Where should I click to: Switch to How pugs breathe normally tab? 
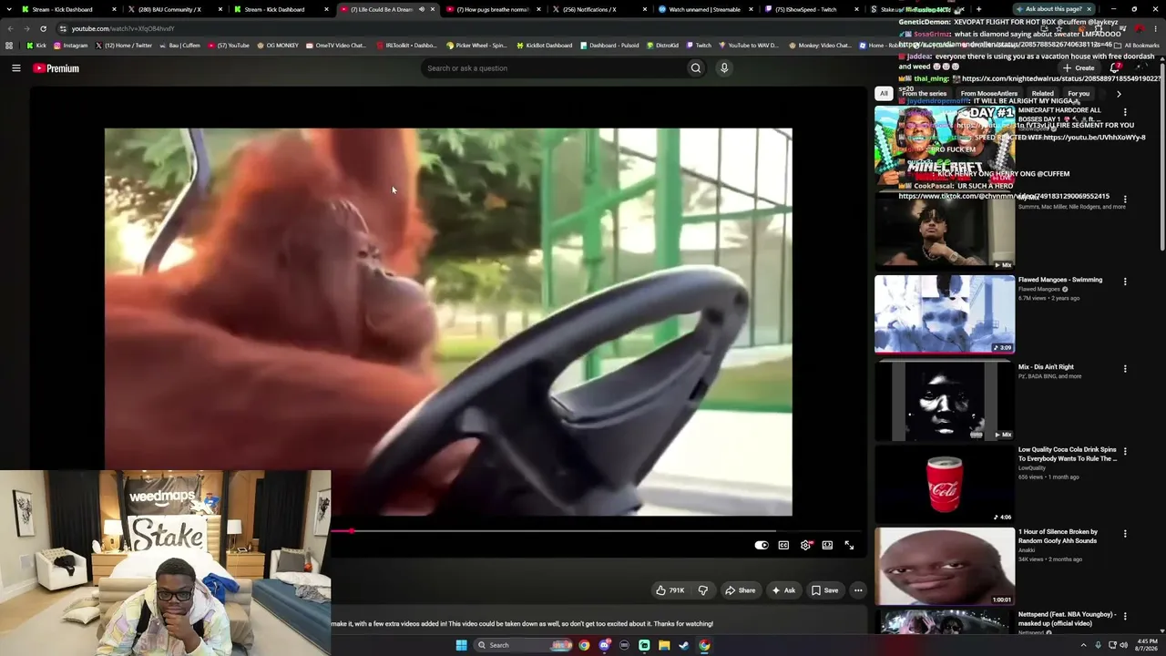[x=493, y=9]
